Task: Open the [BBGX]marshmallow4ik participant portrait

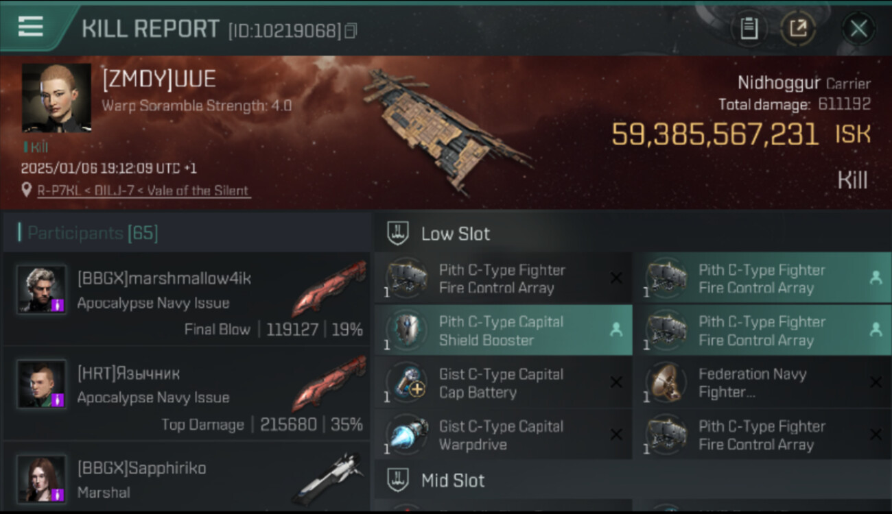Action: pos(42,289)
